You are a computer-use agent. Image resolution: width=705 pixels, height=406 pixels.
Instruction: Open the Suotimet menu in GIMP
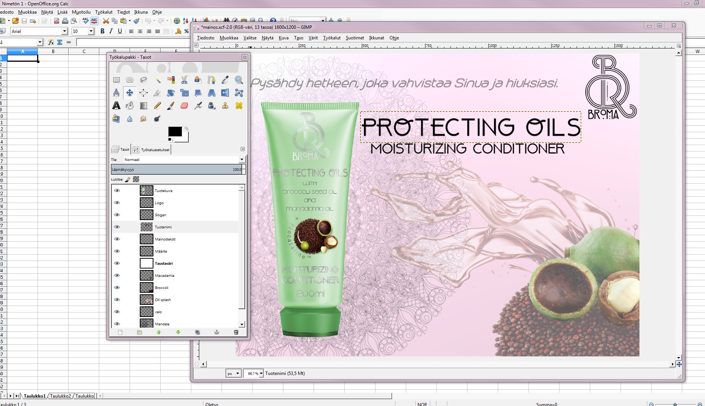coord(355,38)
